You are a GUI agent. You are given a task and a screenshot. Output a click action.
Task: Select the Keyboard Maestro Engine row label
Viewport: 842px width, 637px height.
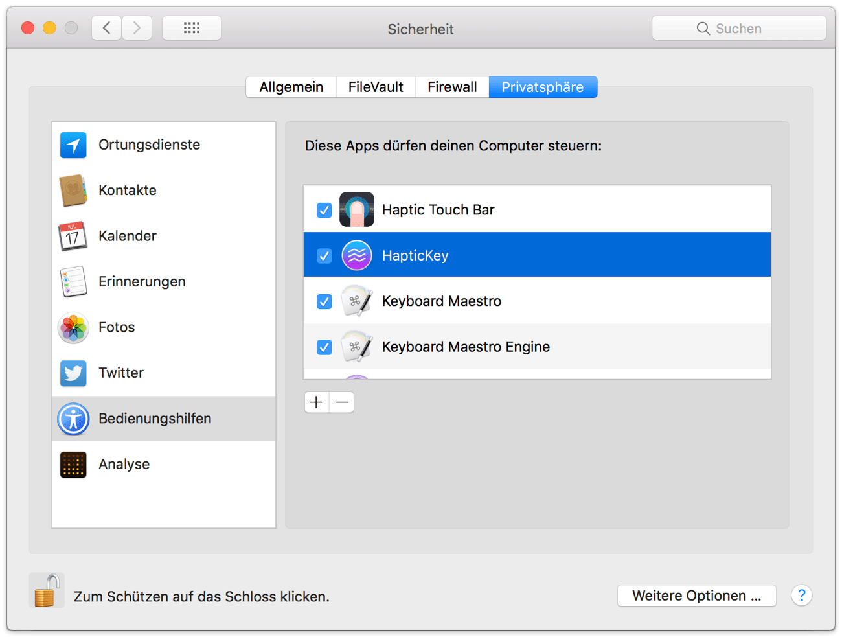click(466, 347)
